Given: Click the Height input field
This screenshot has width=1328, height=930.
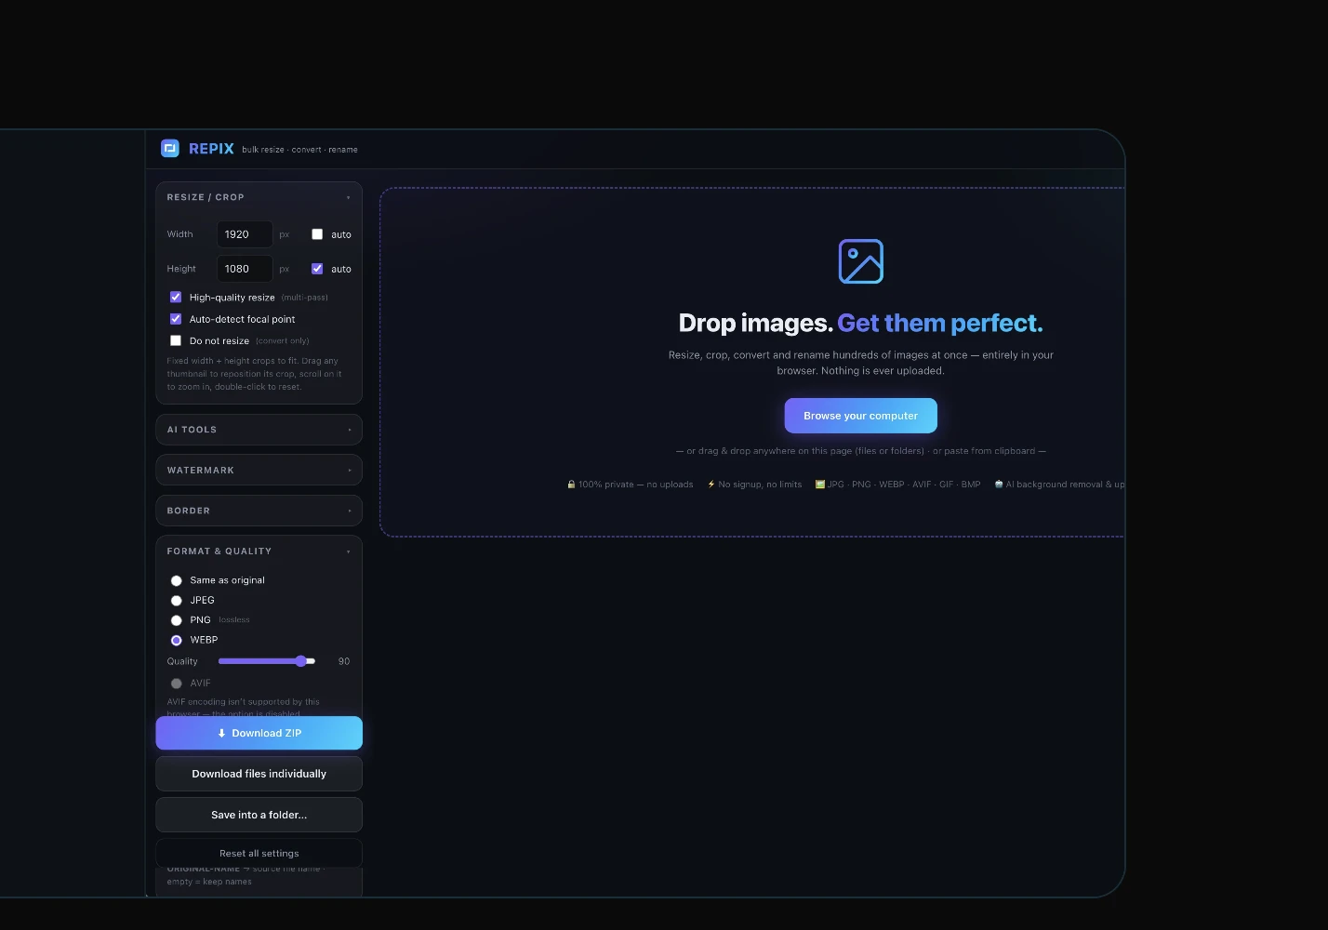Looking at the screenshot, I should 245,269.
